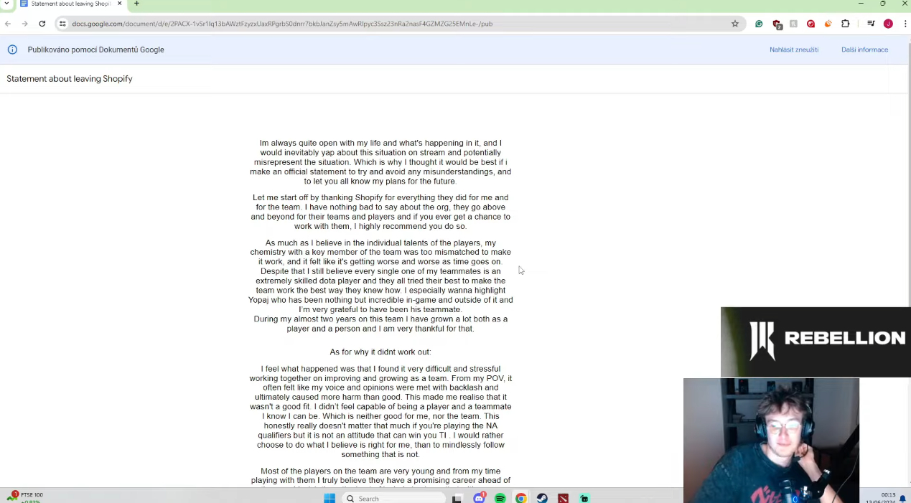The height and width of the screenshot is (503, 911).
Task: Open the green app icon on the taskbar
Action: [x=584, y=498]
